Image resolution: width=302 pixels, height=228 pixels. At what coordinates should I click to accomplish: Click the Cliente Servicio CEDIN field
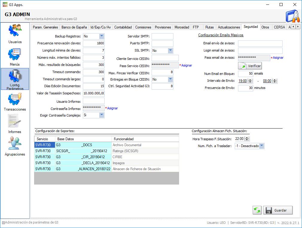tap(165, 58)
